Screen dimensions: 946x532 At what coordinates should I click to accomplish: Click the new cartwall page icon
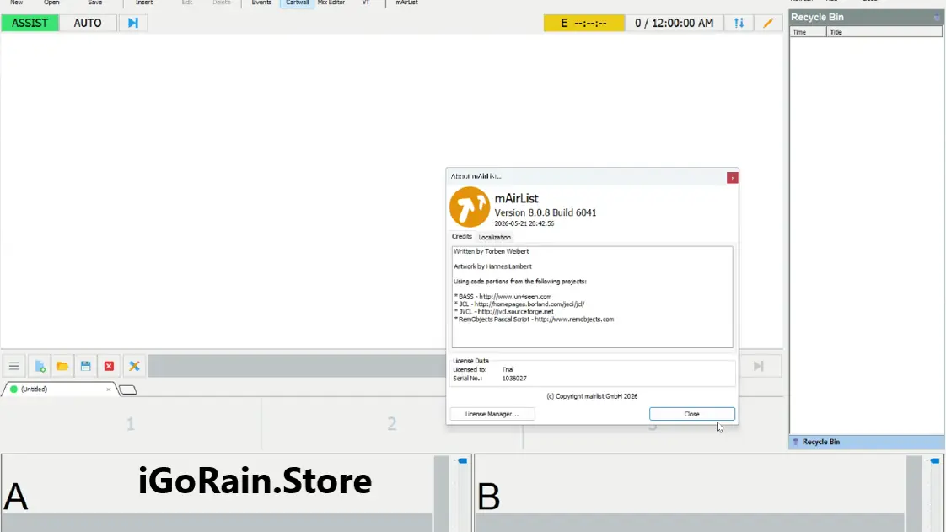40,366
